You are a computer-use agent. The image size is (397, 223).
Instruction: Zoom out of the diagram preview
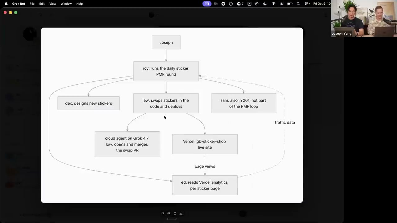(x=163, y=213)
